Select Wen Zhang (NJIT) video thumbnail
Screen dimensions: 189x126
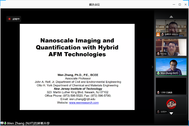(x=171, y=66)
